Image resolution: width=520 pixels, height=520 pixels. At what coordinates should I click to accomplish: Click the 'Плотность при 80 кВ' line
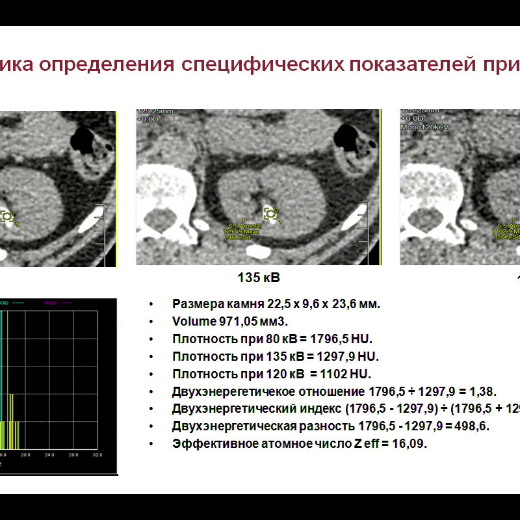point(273,339)
